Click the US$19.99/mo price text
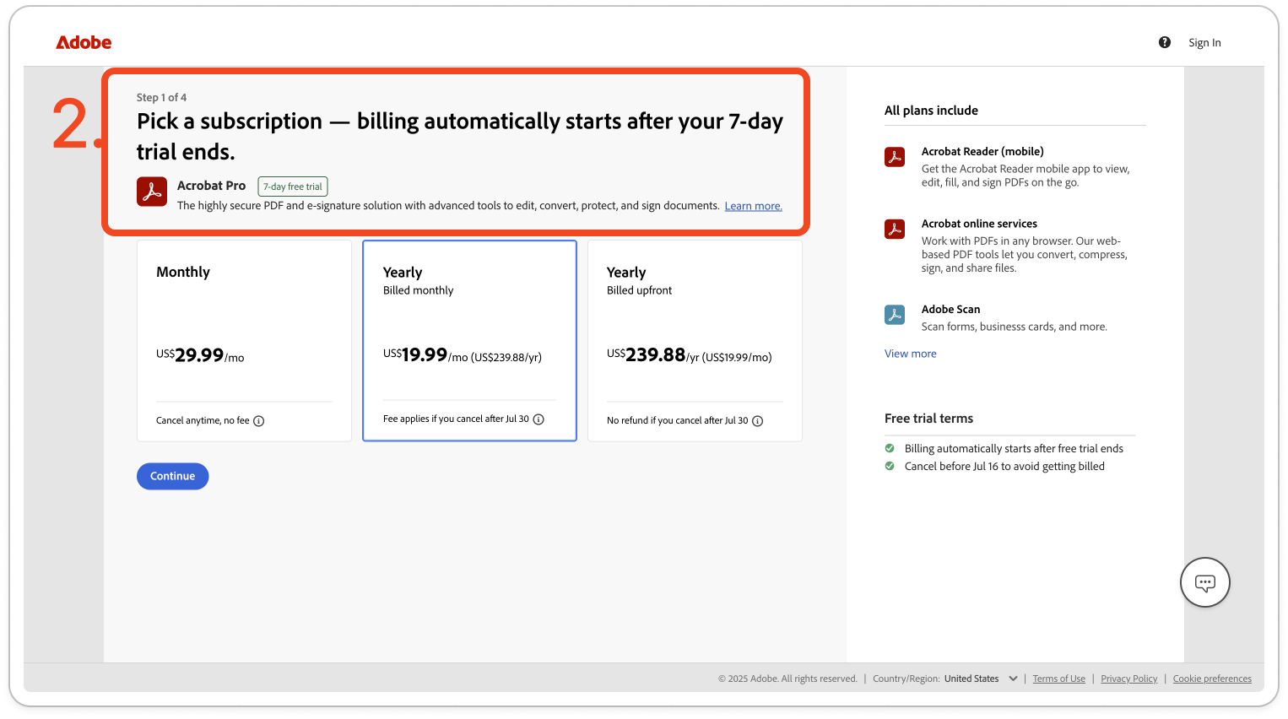Image resolution: width=1288 pixels, height=719 pixels. click(x=463, y=355)
